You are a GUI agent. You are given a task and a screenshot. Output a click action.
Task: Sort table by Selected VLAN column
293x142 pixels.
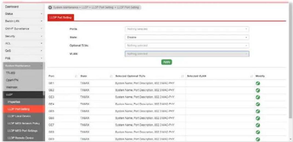point(251,76)
